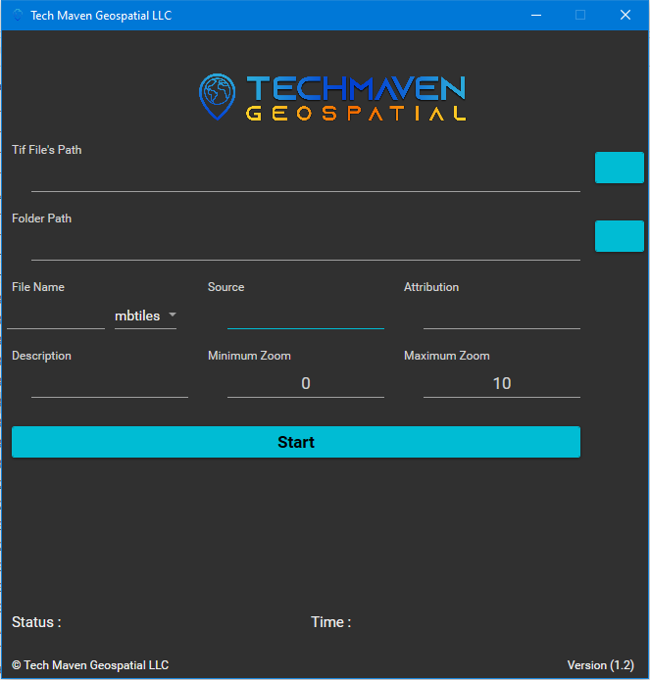The width and height of the screenshot is (650, 680).
Task: Click the '© Tech Maven Geospatial LLC' footer text
Action: coord(90,665)
